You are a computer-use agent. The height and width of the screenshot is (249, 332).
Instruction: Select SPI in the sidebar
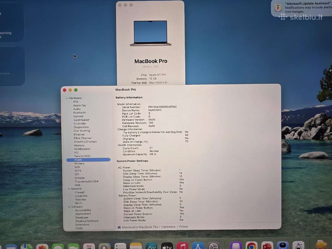tap(77, 174)
